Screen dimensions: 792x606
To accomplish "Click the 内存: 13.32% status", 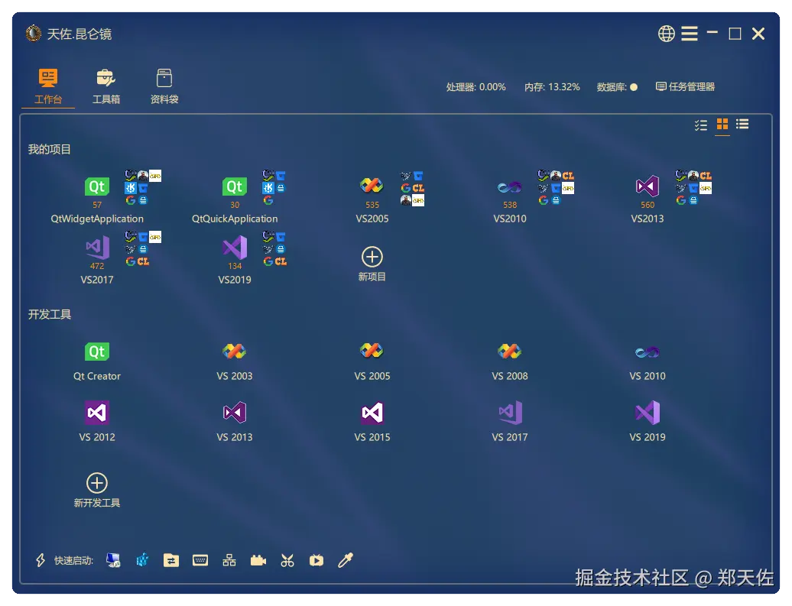I will (552, 87).
